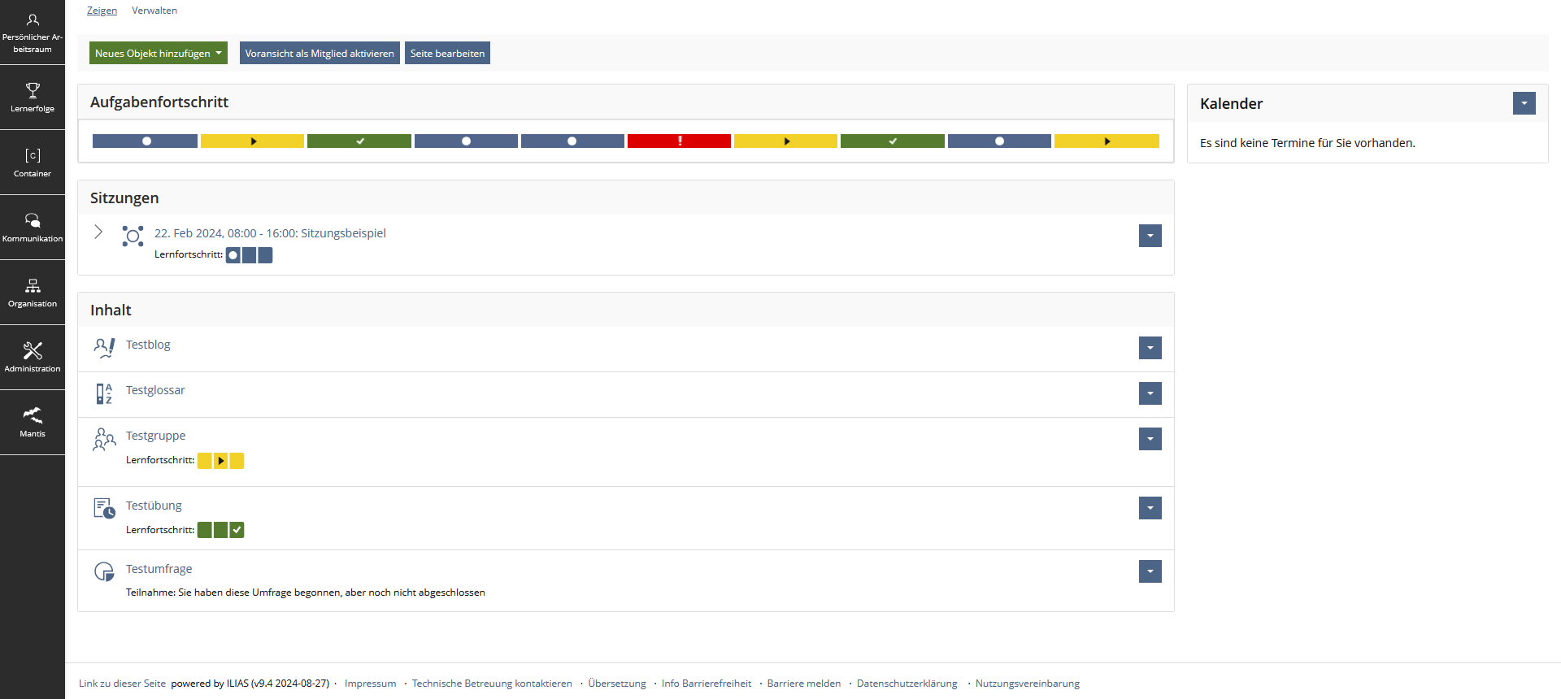Open the actions dropdown for Sitzungsbeispiel
1561x699 pixels.
coord(1150,236)
